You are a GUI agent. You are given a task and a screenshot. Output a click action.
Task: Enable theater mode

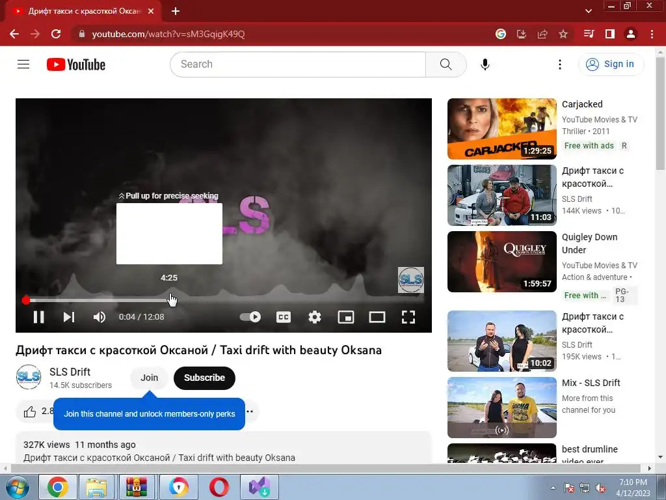[377, 317]
